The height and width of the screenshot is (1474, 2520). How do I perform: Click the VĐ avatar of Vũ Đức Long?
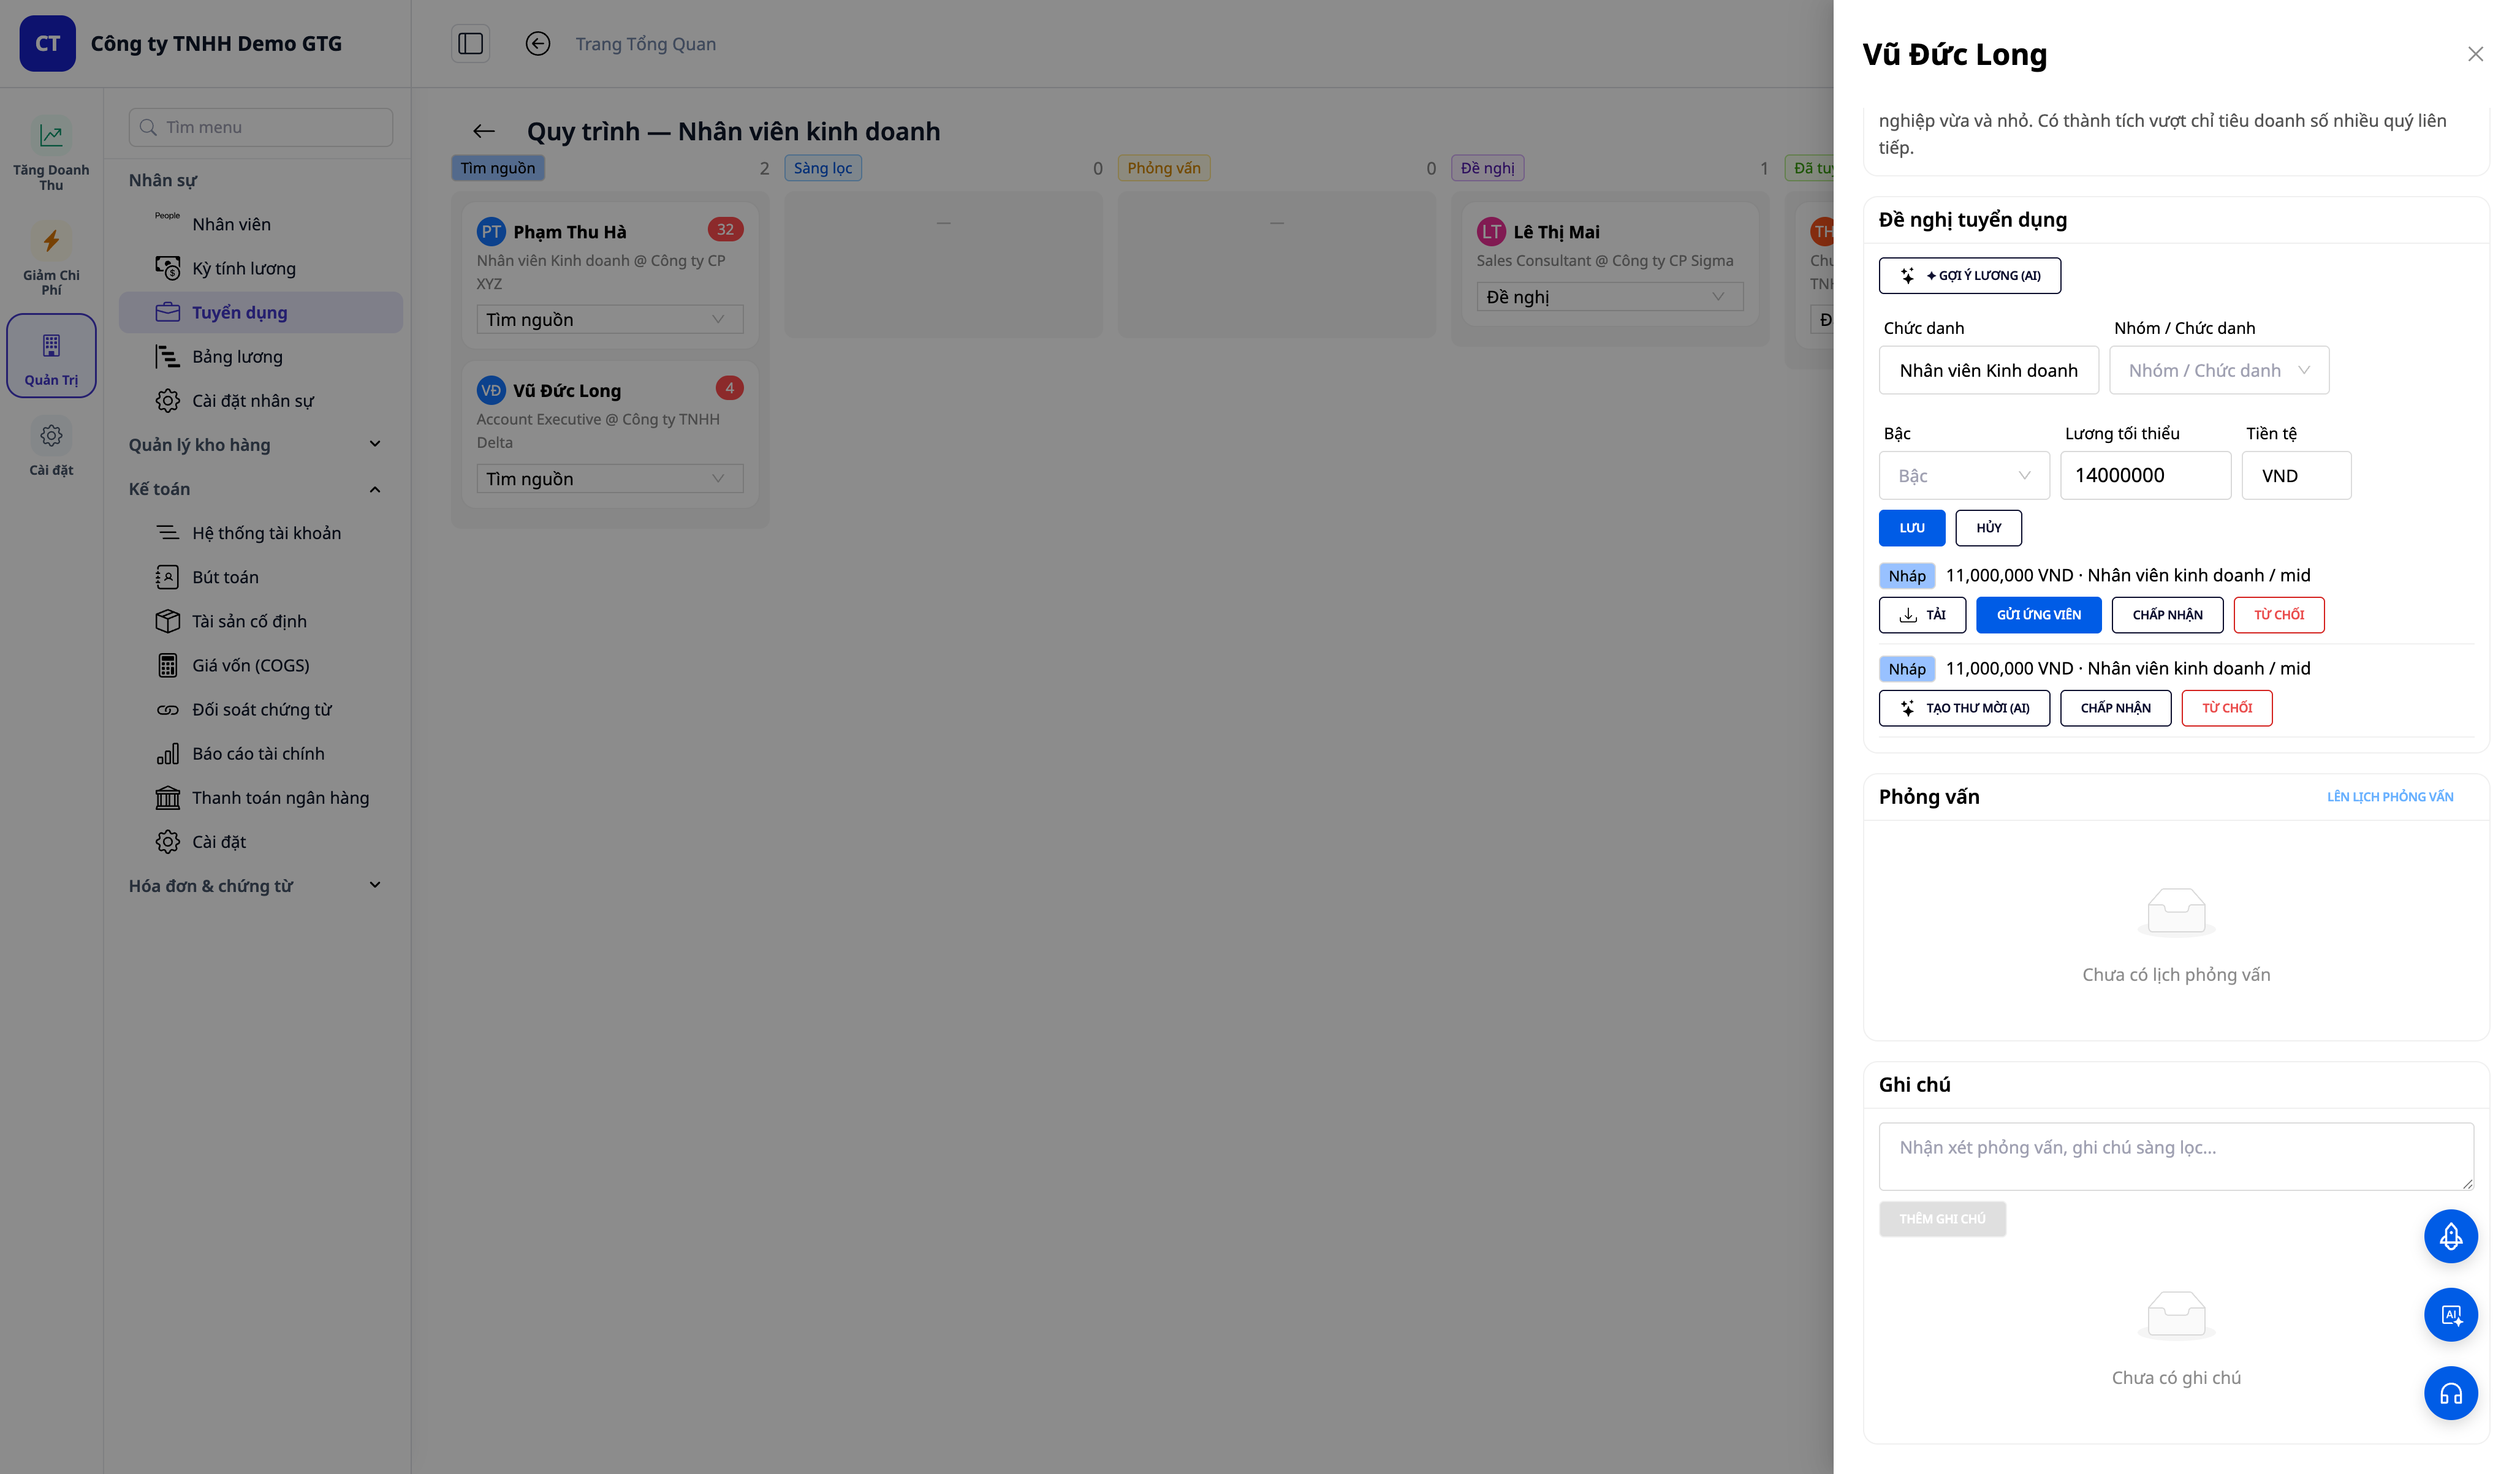pos(490,391)
